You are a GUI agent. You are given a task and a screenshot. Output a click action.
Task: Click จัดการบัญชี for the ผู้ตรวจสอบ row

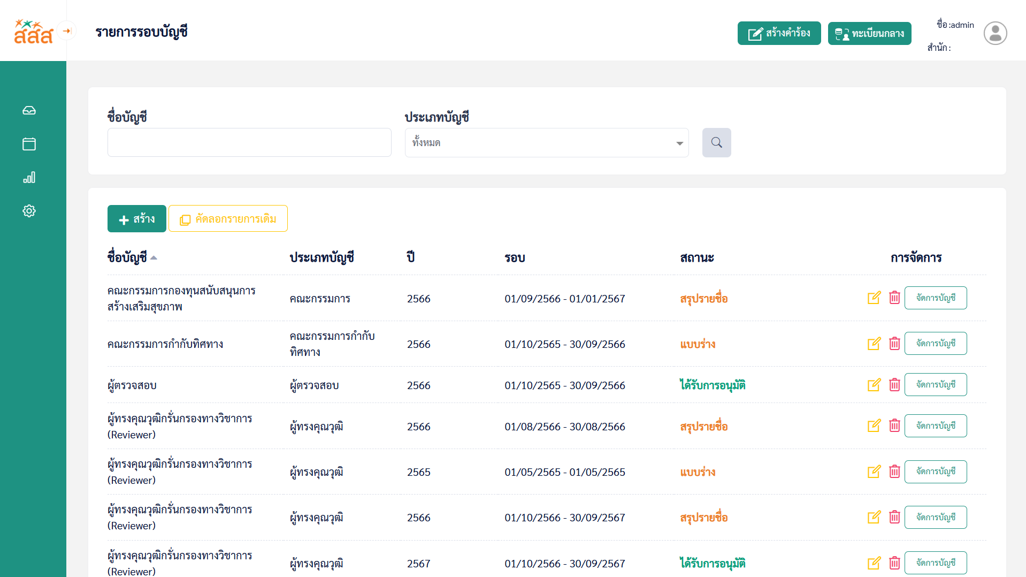coord(935,385)
